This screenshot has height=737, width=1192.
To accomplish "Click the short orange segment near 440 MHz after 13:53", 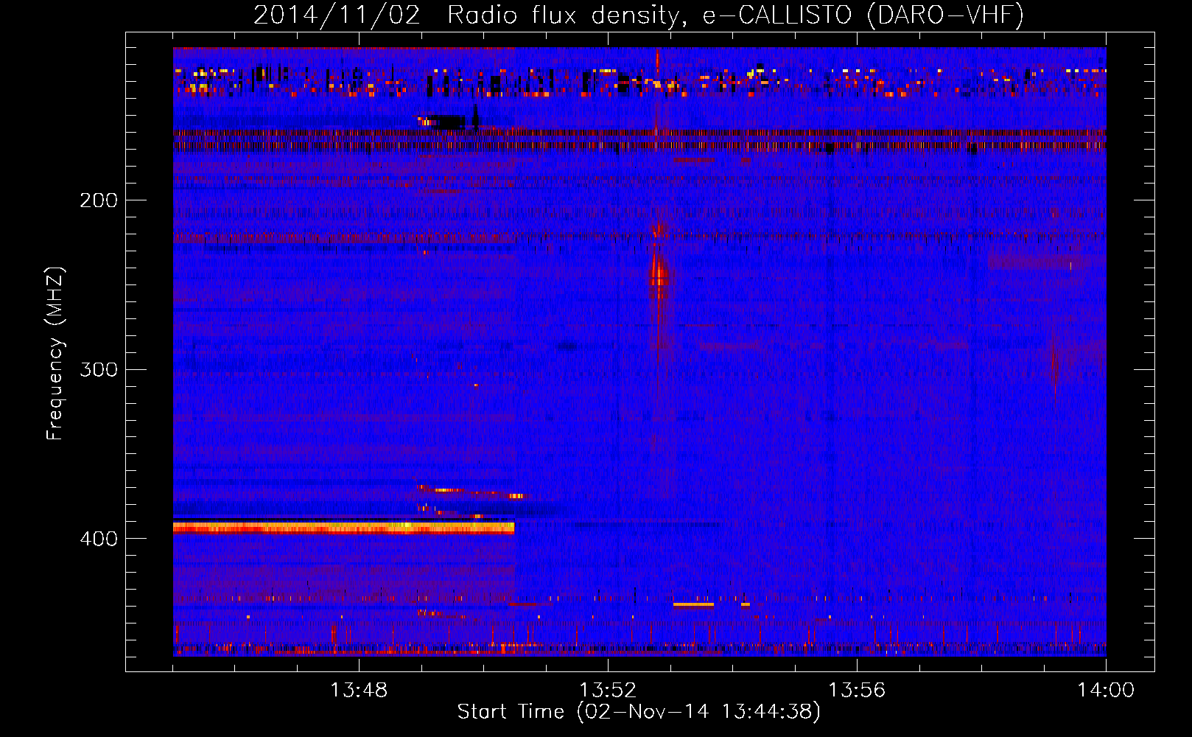I will click(x=693, y=604).
